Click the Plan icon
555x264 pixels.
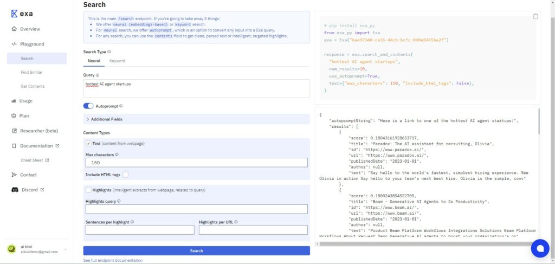(x=14, y=115)
